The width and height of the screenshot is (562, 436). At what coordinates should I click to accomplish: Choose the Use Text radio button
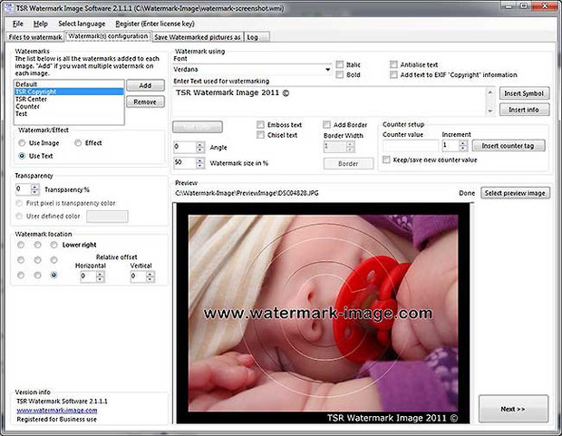(22, 156)
